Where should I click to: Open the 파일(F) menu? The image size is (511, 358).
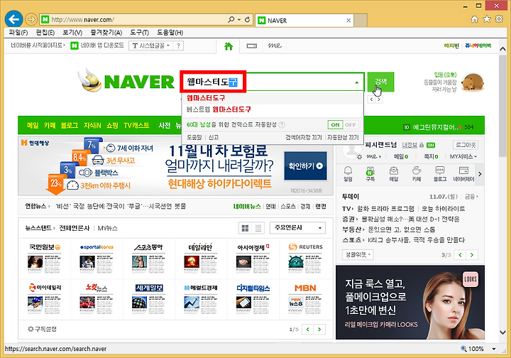[18, 32]
